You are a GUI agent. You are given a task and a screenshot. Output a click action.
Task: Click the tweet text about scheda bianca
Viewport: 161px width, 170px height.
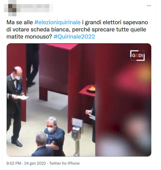pos(77,30)
